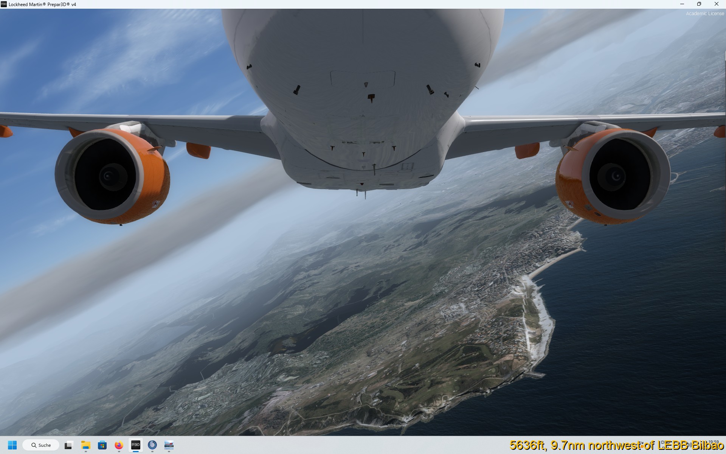Open File Explorer from taskbar
Viewport: 726px width, 454px height.
pos(85,445)
